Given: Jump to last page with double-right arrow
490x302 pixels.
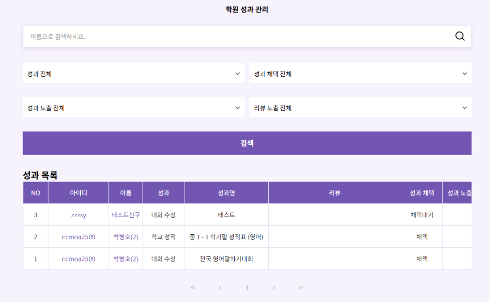Looking at the screenshot, I should pos(300,287).
